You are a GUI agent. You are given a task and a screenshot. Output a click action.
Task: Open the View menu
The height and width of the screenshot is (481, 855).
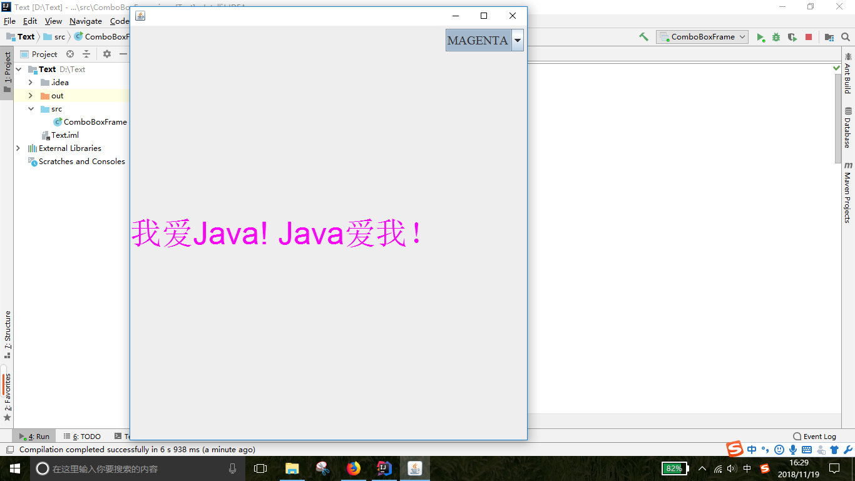point(53,21)
